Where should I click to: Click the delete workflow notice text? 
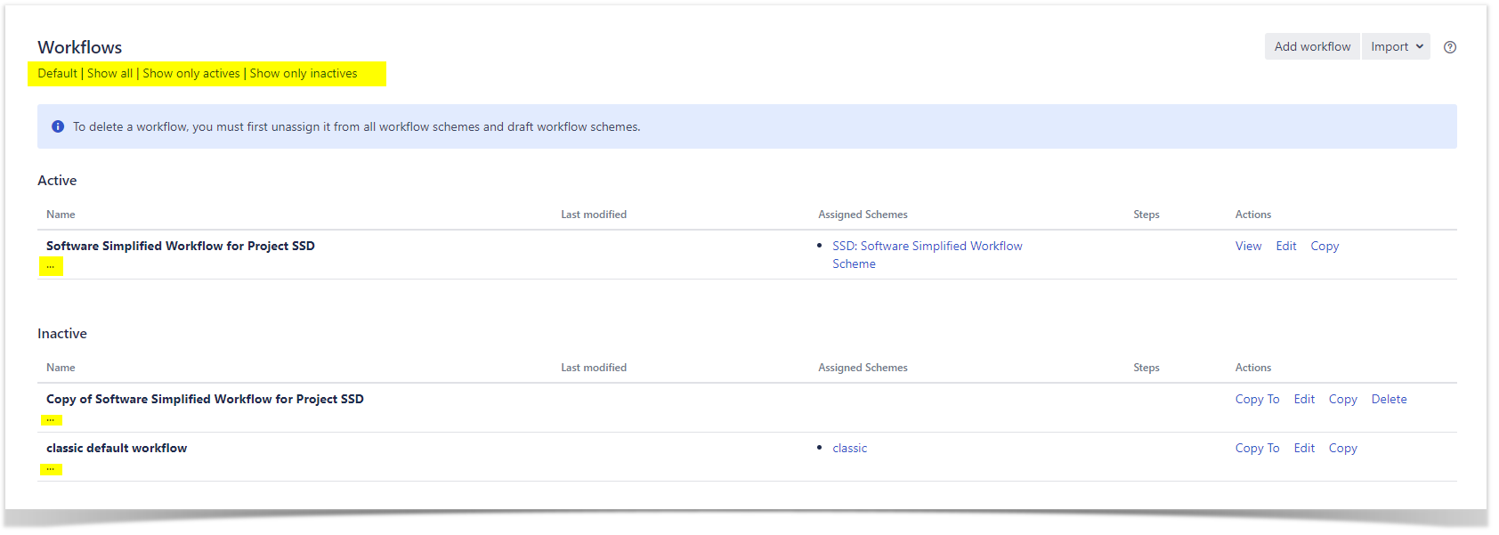[x=356, y=126]
